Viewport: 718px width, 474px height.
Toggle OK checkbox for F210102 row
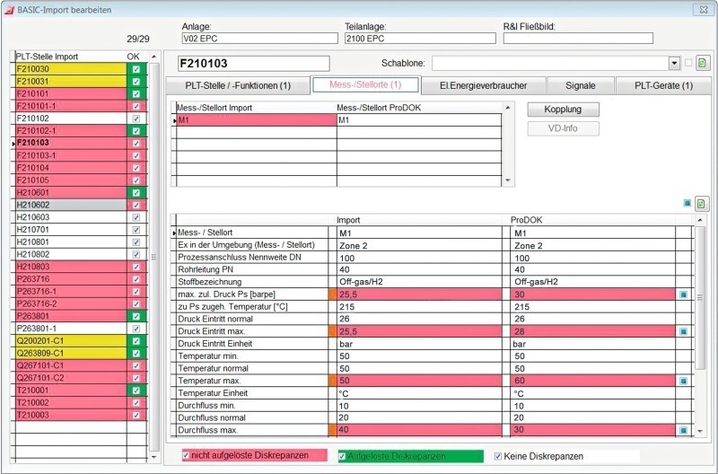[x=136, y=118]
